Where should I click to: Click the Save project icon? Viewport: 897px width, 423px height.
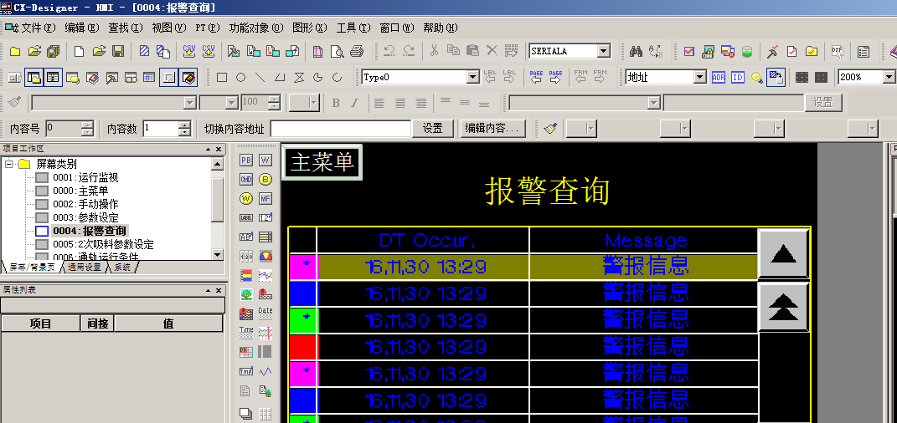[x=118, y=51]
